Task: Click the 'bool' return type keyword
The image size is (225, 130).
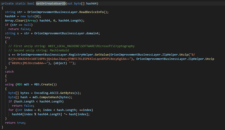Action: click(x=31, y=4)
